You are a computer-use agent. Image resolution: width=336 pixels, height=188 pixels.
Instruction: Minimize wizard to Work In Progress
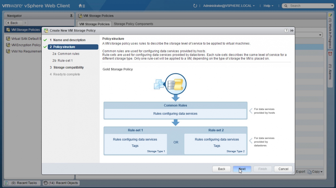coord(292,31)
